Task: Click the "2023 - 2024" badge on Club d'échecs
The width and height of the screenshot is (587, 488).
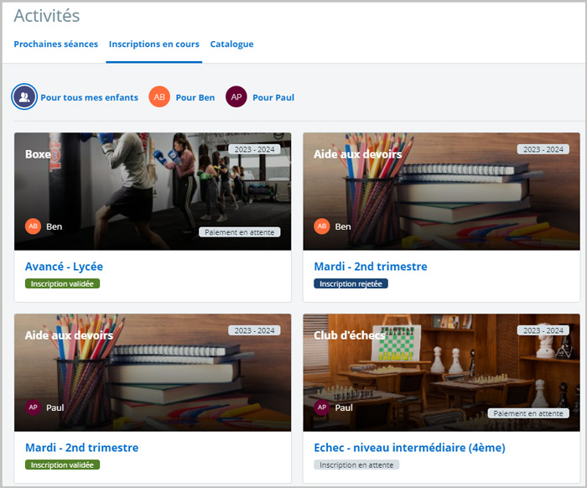Action: (x=543, y=330)
